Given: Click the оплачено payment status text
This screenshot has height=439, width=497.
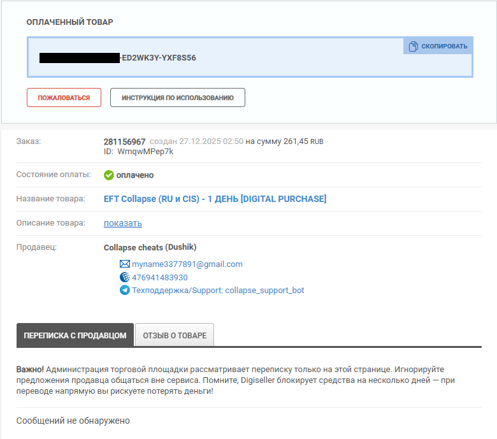Looking at the screenshot, I should tap(134, 175).
